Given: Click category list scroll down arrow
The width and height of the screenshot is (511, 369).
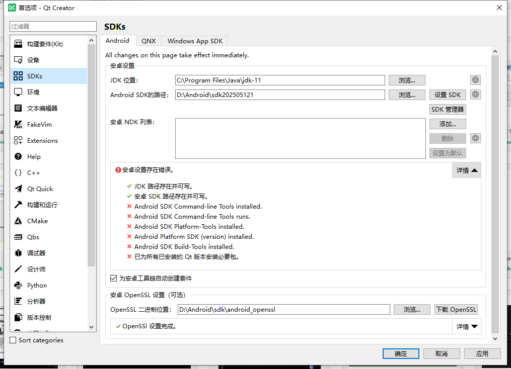Looking at the screenshot, I should tap(91, 327).
